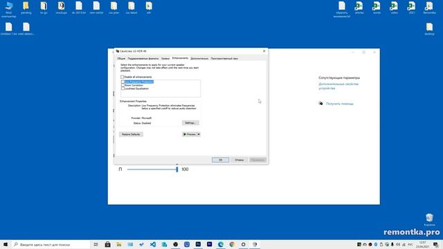Adjust the right channel slider at 100

click(177, 169)
